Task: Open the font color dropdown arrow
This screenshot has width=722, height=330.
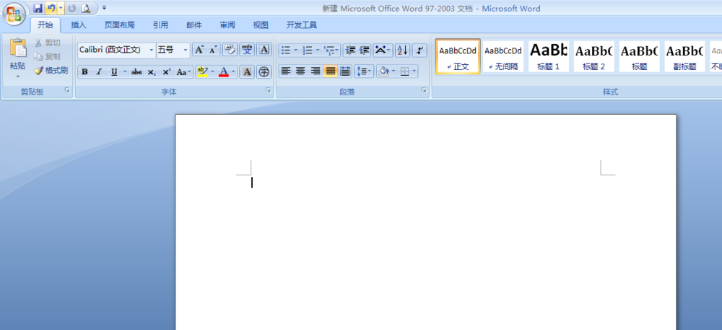Action: 233,71
